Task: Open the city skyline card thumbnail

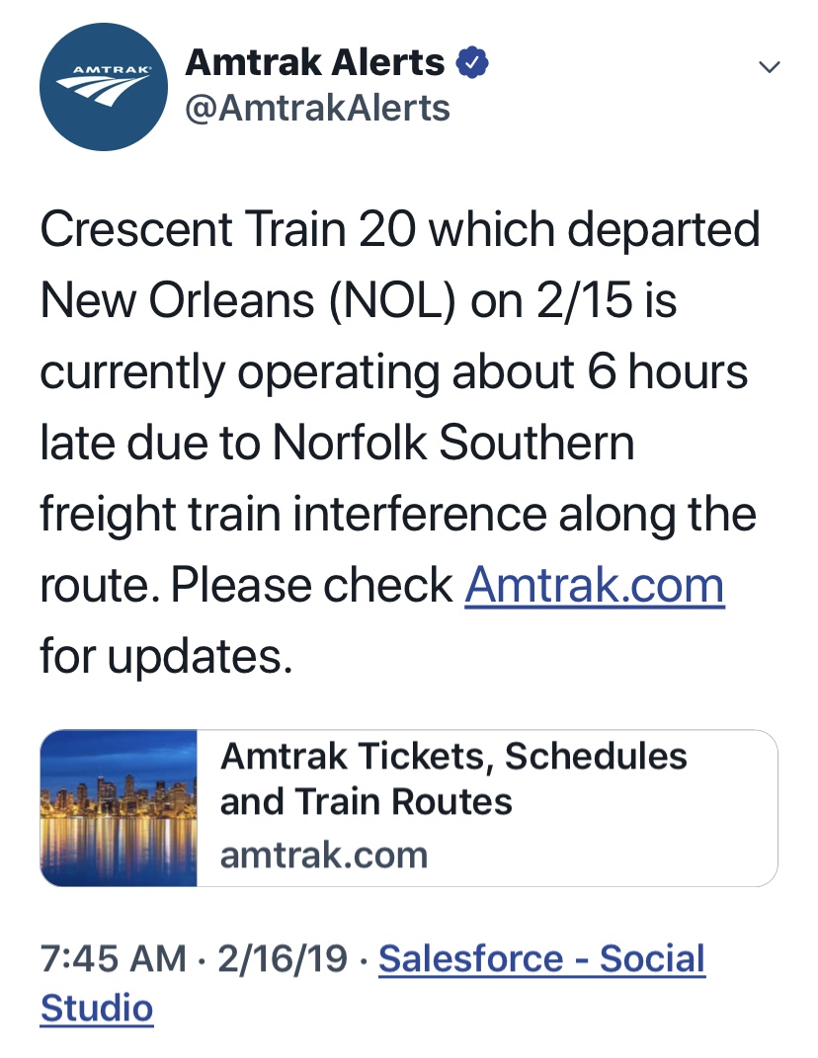Action: 119,808
